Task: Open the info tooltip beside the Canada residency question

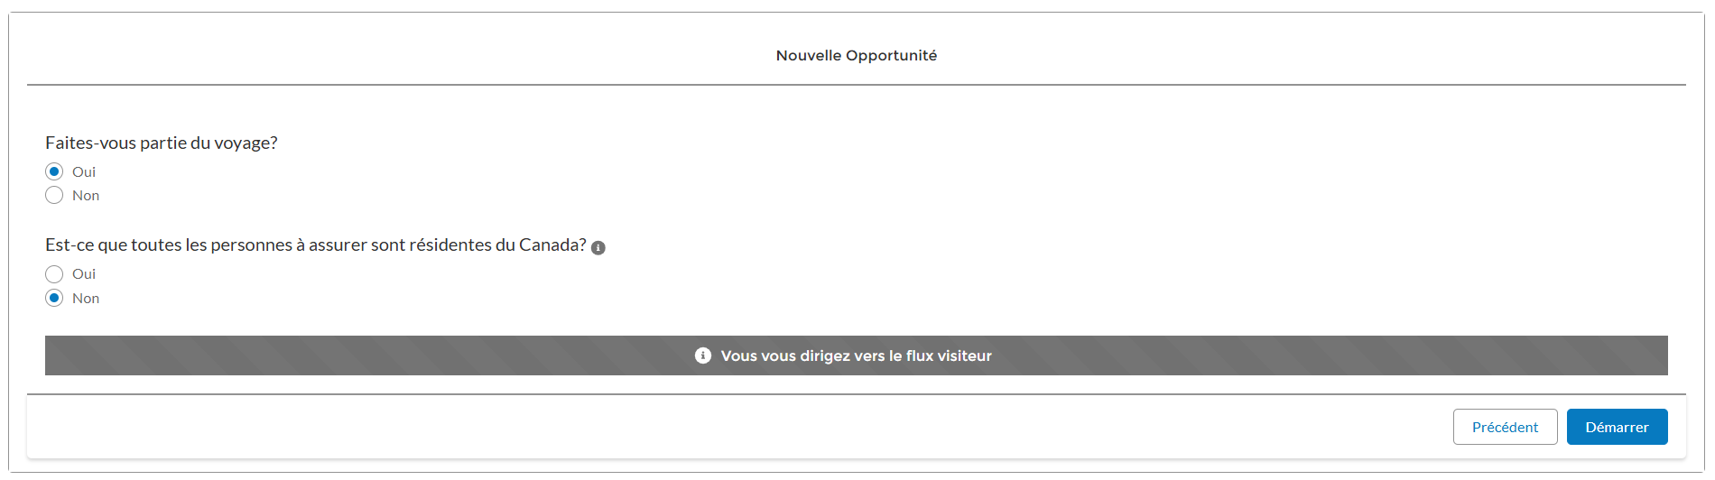Action: click(598, 248)
